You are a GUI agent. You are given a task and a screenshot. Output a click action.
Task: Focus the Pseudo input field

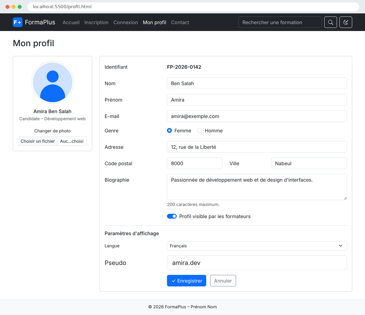click(x=257, y=263)
